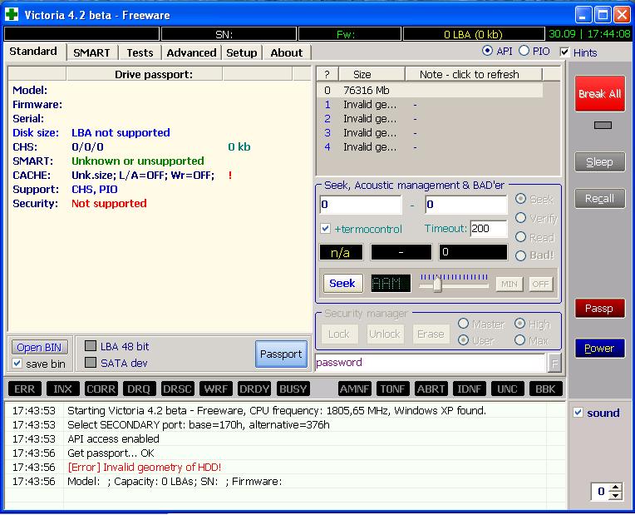Click the green cross Victoria app icon
The image size is (635, 515).
12,14
